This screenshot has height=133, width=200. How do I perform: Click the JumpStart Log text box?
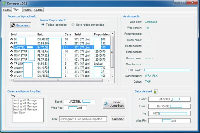28,110
